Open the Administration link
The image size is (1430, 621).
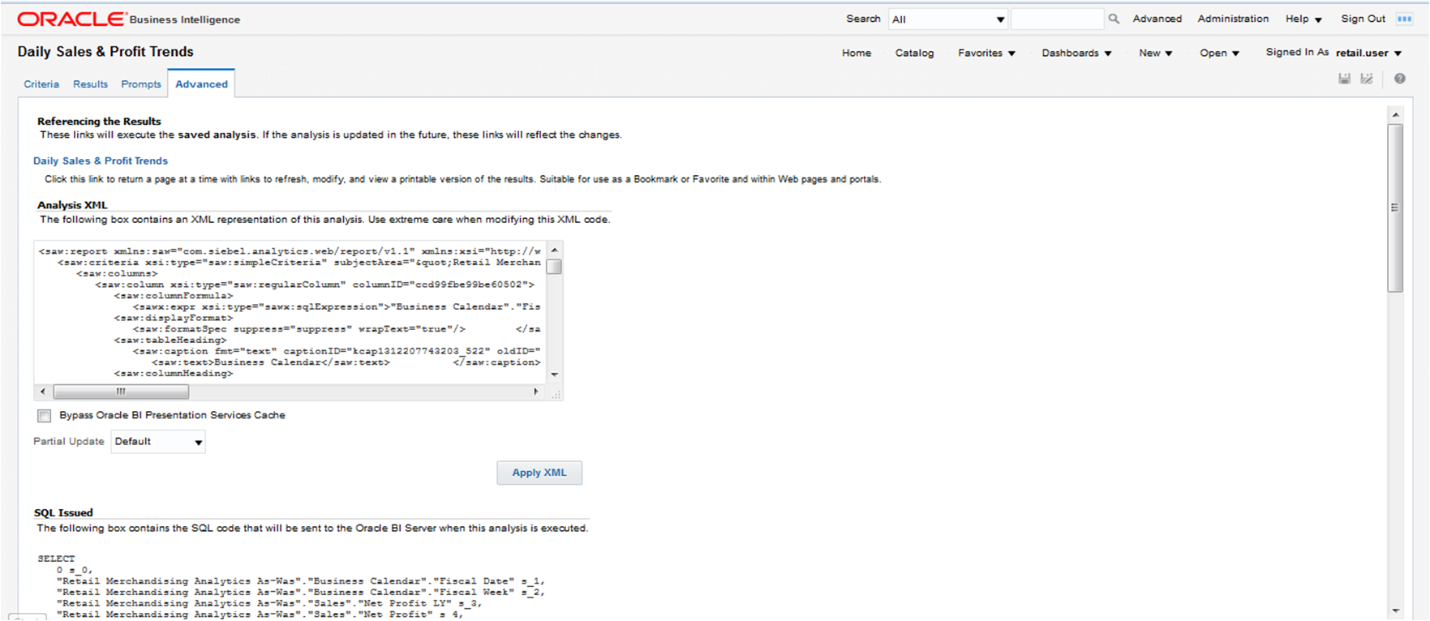(x=1233, y=19)
